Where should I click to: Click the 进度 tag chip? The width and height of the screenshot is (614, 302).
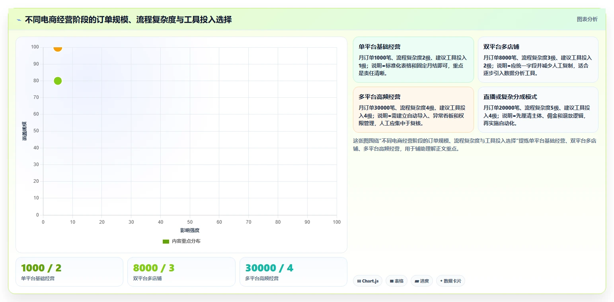(x=422, y=281)
